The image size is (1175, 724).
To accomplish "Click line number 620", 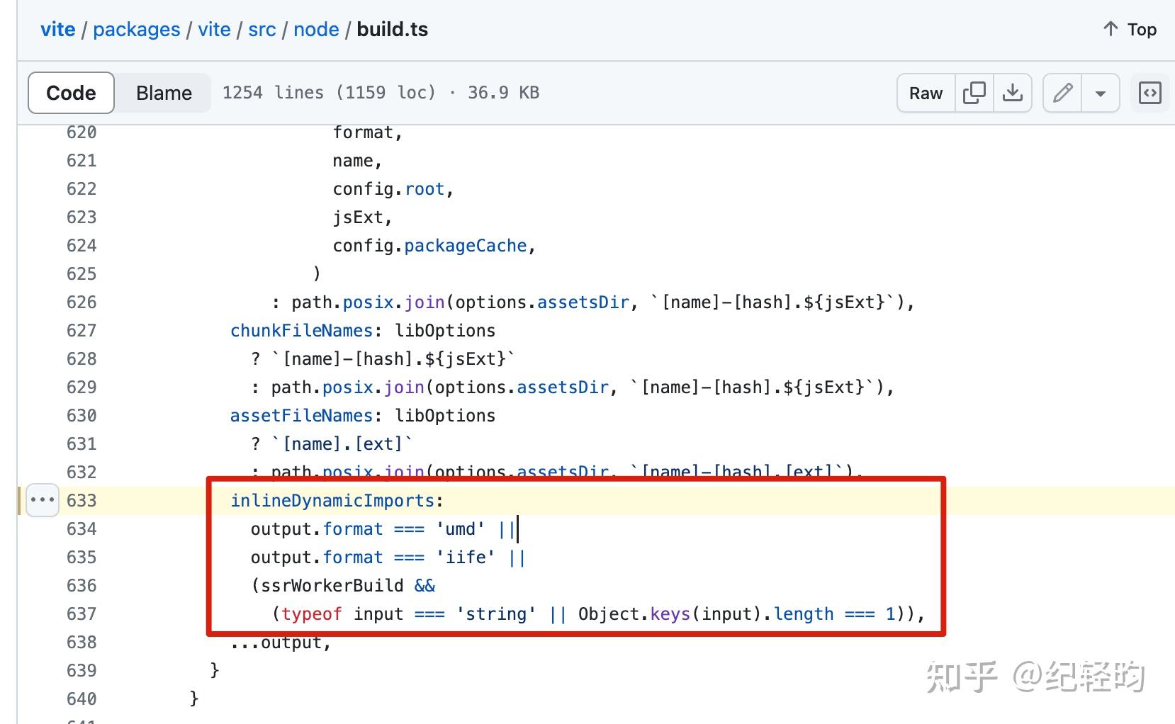I will click(81, 132).
